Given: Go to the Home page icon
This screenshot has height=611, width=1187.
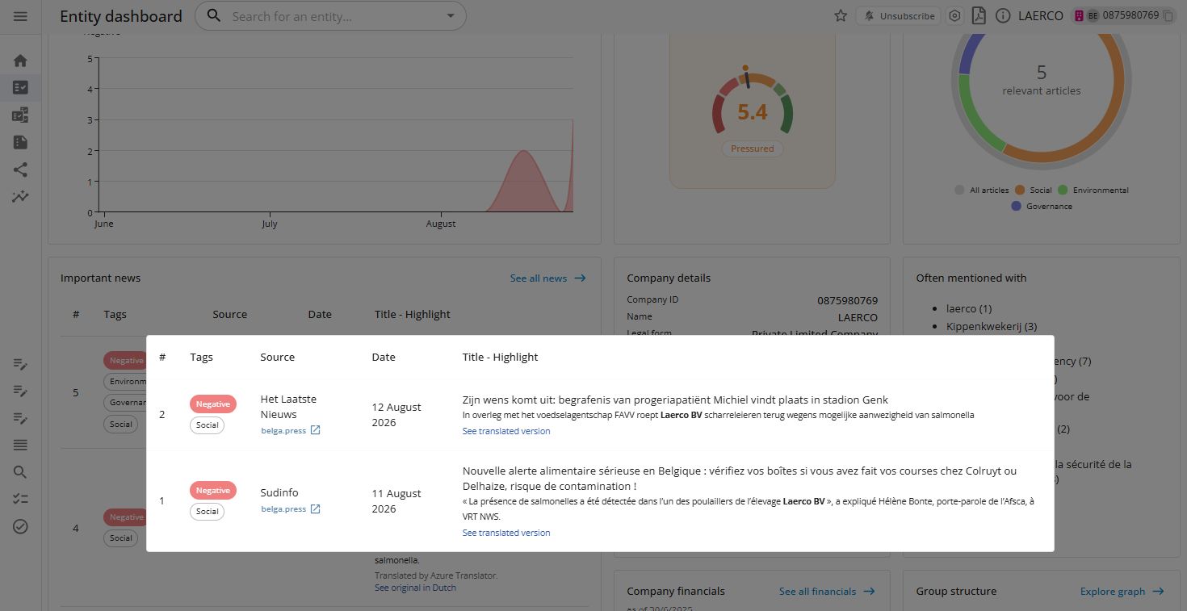Looking at the screenshot, I should [20, 61].
